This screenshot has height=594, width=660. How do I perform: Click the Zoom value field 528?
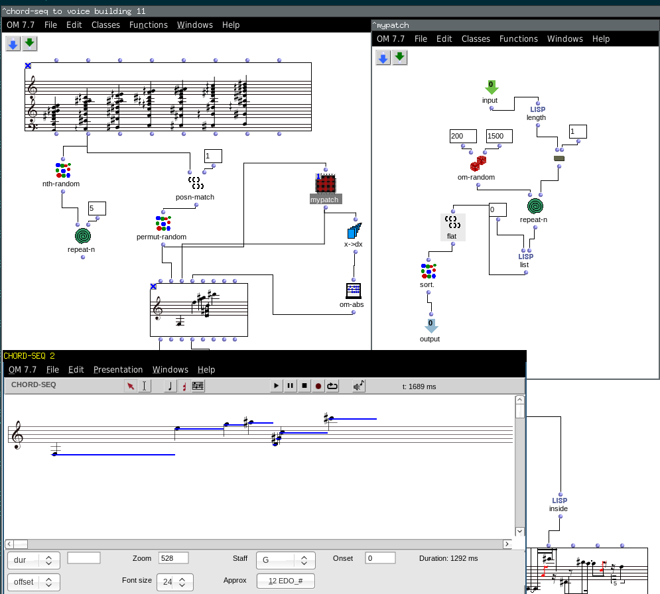(x=173, y=558)
